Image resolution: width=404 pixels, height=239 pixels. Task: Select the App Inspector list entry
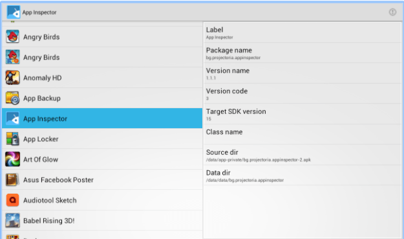pyautogui.click(x=102, y=119)
